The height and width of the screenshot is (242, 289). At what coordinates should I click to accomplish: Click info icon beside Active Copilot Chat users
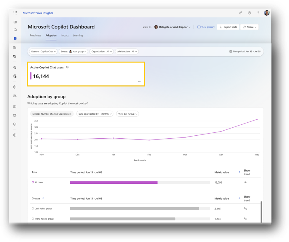click(x=68, y=67)
